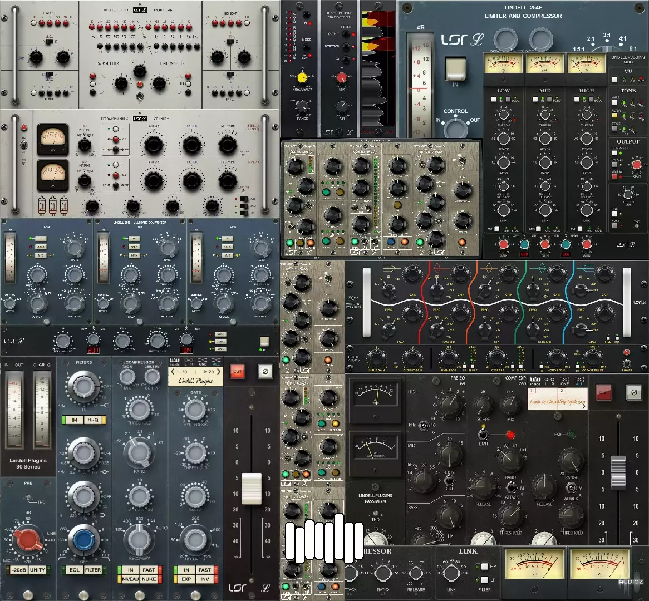Click the UNITY button in PRE section
The height and width of the screenshot is (601, 649).
click(x=38, y=570)
